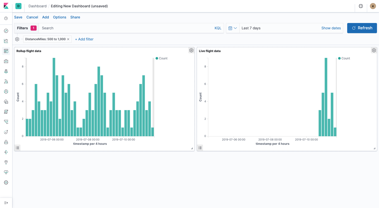Open the Monitoring heartbeat icon in sidebar

coord(6,172)
